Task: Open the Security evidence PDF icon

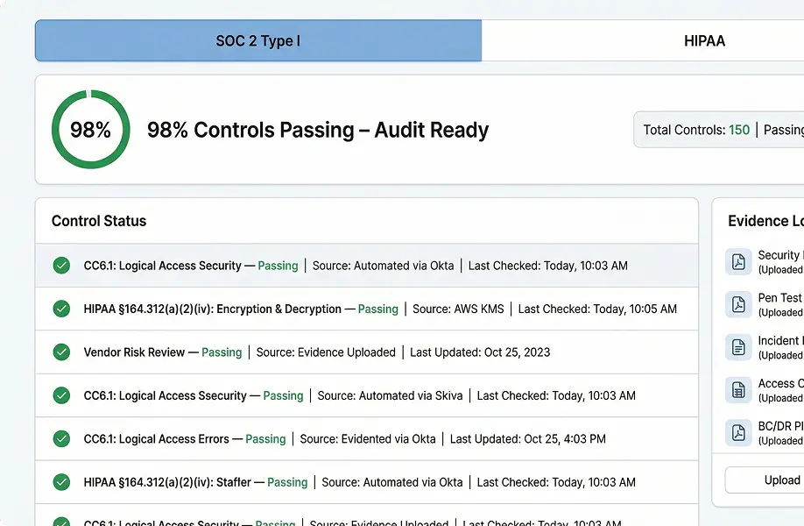Action: coord(738,261)
